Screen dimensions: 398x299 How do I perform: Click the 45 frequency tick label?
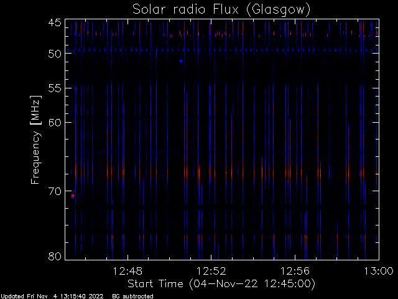pos(55,22)
